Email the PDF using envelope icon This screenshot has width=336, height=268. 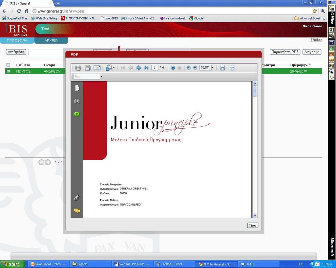pos(97,68)
